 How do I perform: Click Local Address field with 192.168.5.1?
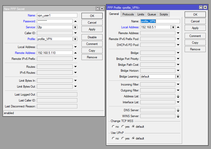(156, 27)
